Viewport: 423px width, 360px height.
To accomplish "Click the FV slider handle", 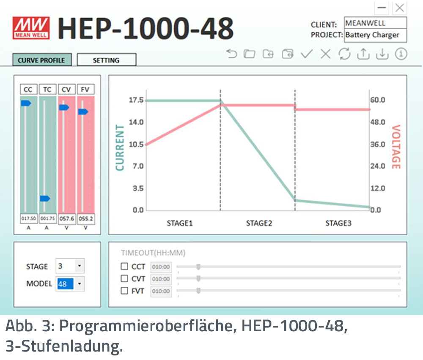I will tap(83, 112).
